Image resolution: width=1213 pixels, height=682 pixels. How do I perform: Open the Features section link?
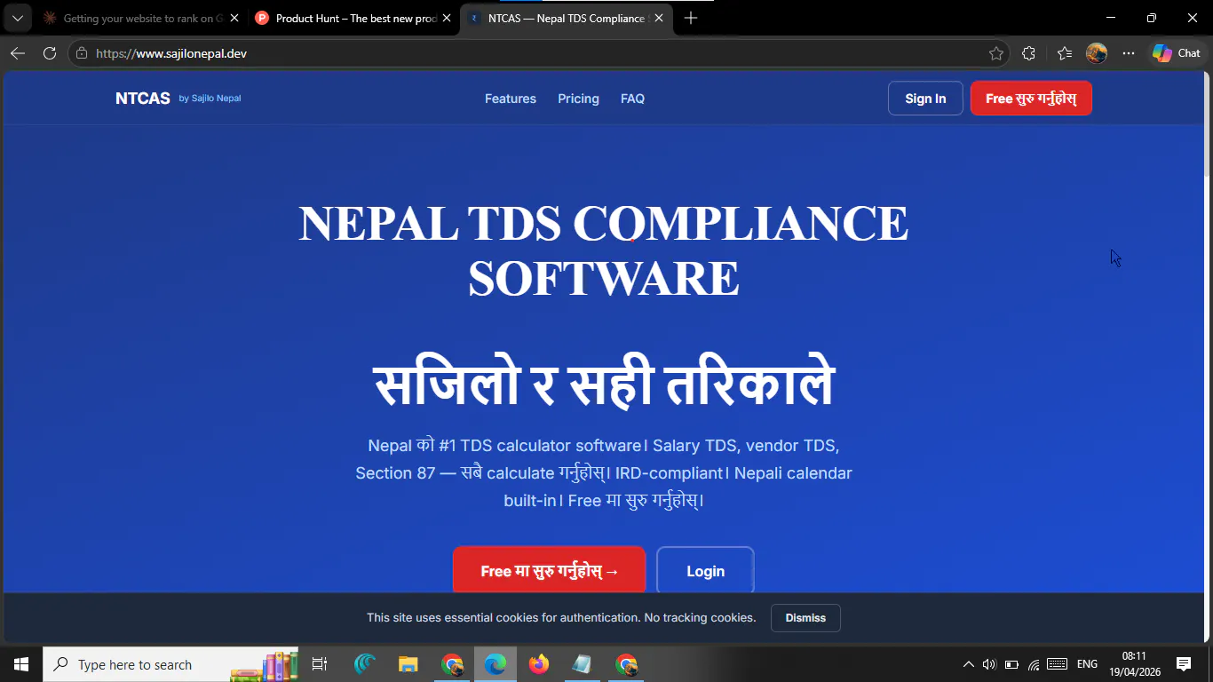[x=511, y=99]
